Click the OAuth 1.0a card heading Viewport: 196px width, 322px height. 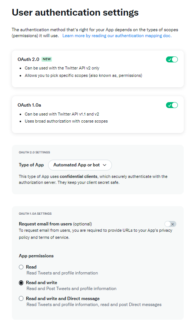[29, 105]
